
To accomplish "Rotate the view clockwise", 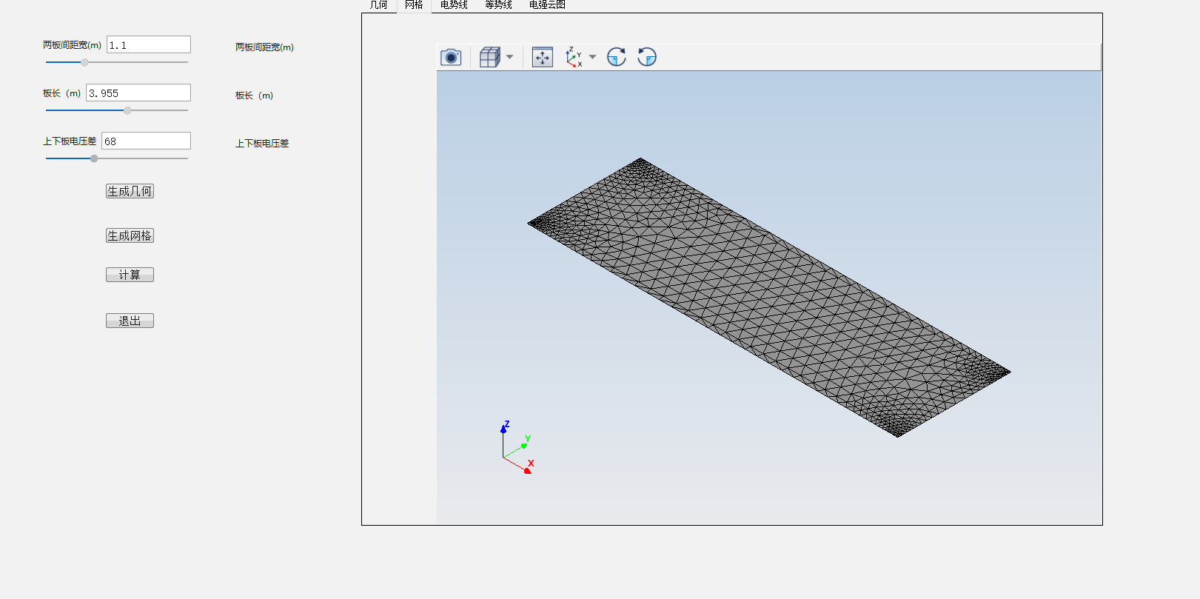I will coord(617,57).
